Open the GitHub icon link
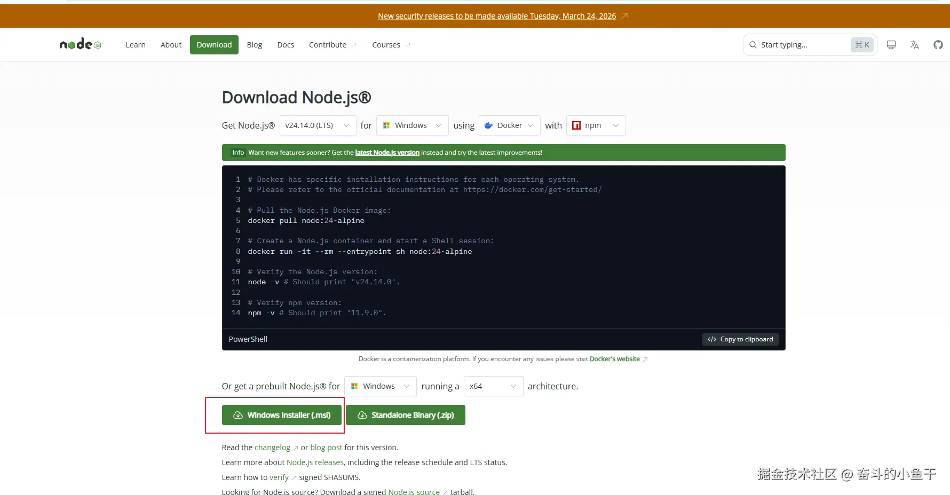 point(938,45)
